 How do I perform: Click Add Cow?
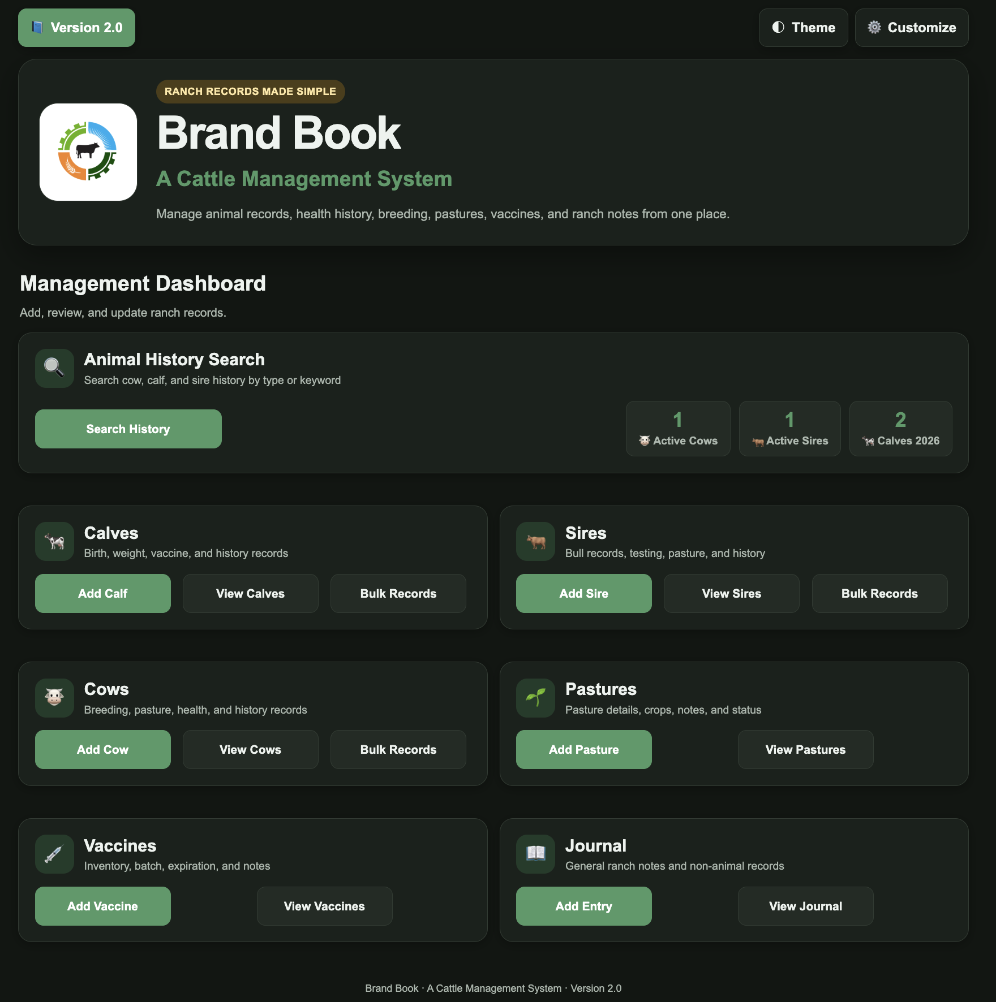[103, 750]
